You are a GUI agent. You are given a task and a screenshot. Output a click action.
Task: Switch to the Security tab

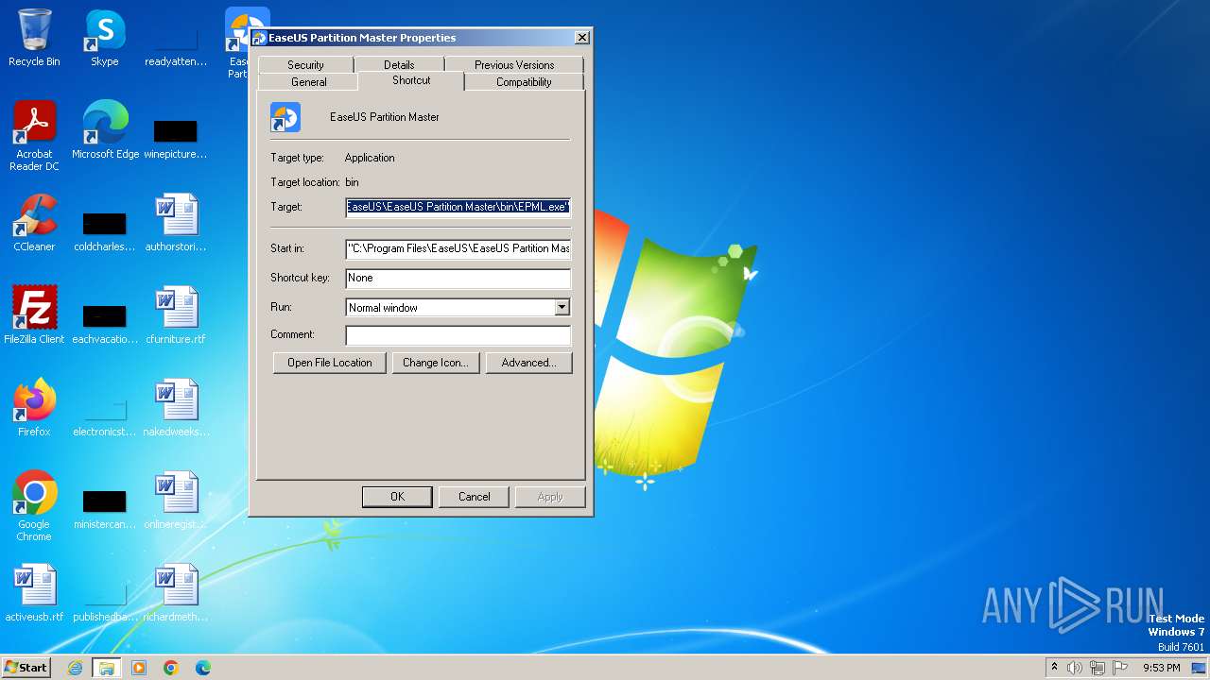point(305,64)
